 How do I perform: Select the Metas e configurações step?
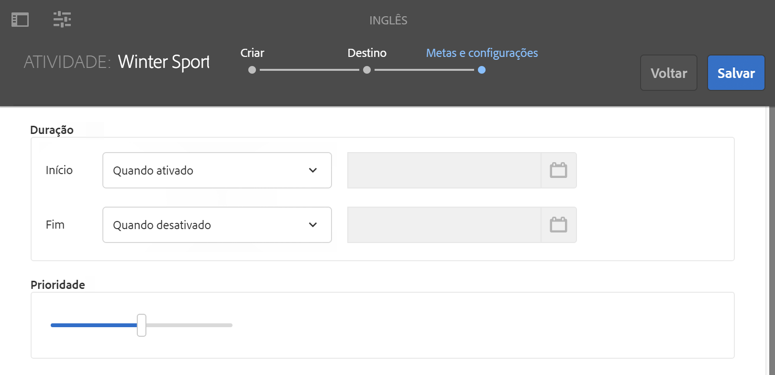click(482, 53)
